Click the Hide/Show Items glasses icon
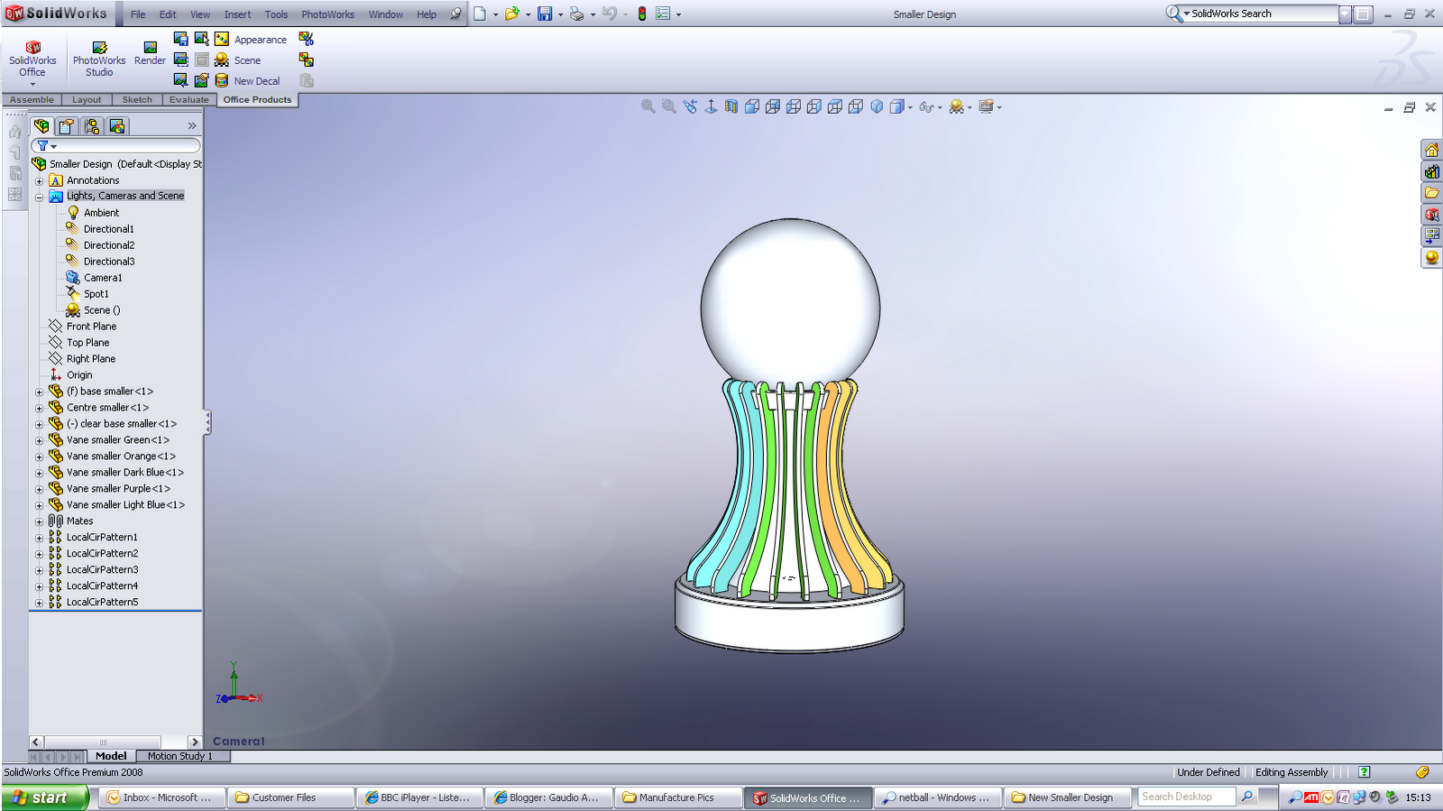Screen dimensions: 1443x811 pos(926,106)
